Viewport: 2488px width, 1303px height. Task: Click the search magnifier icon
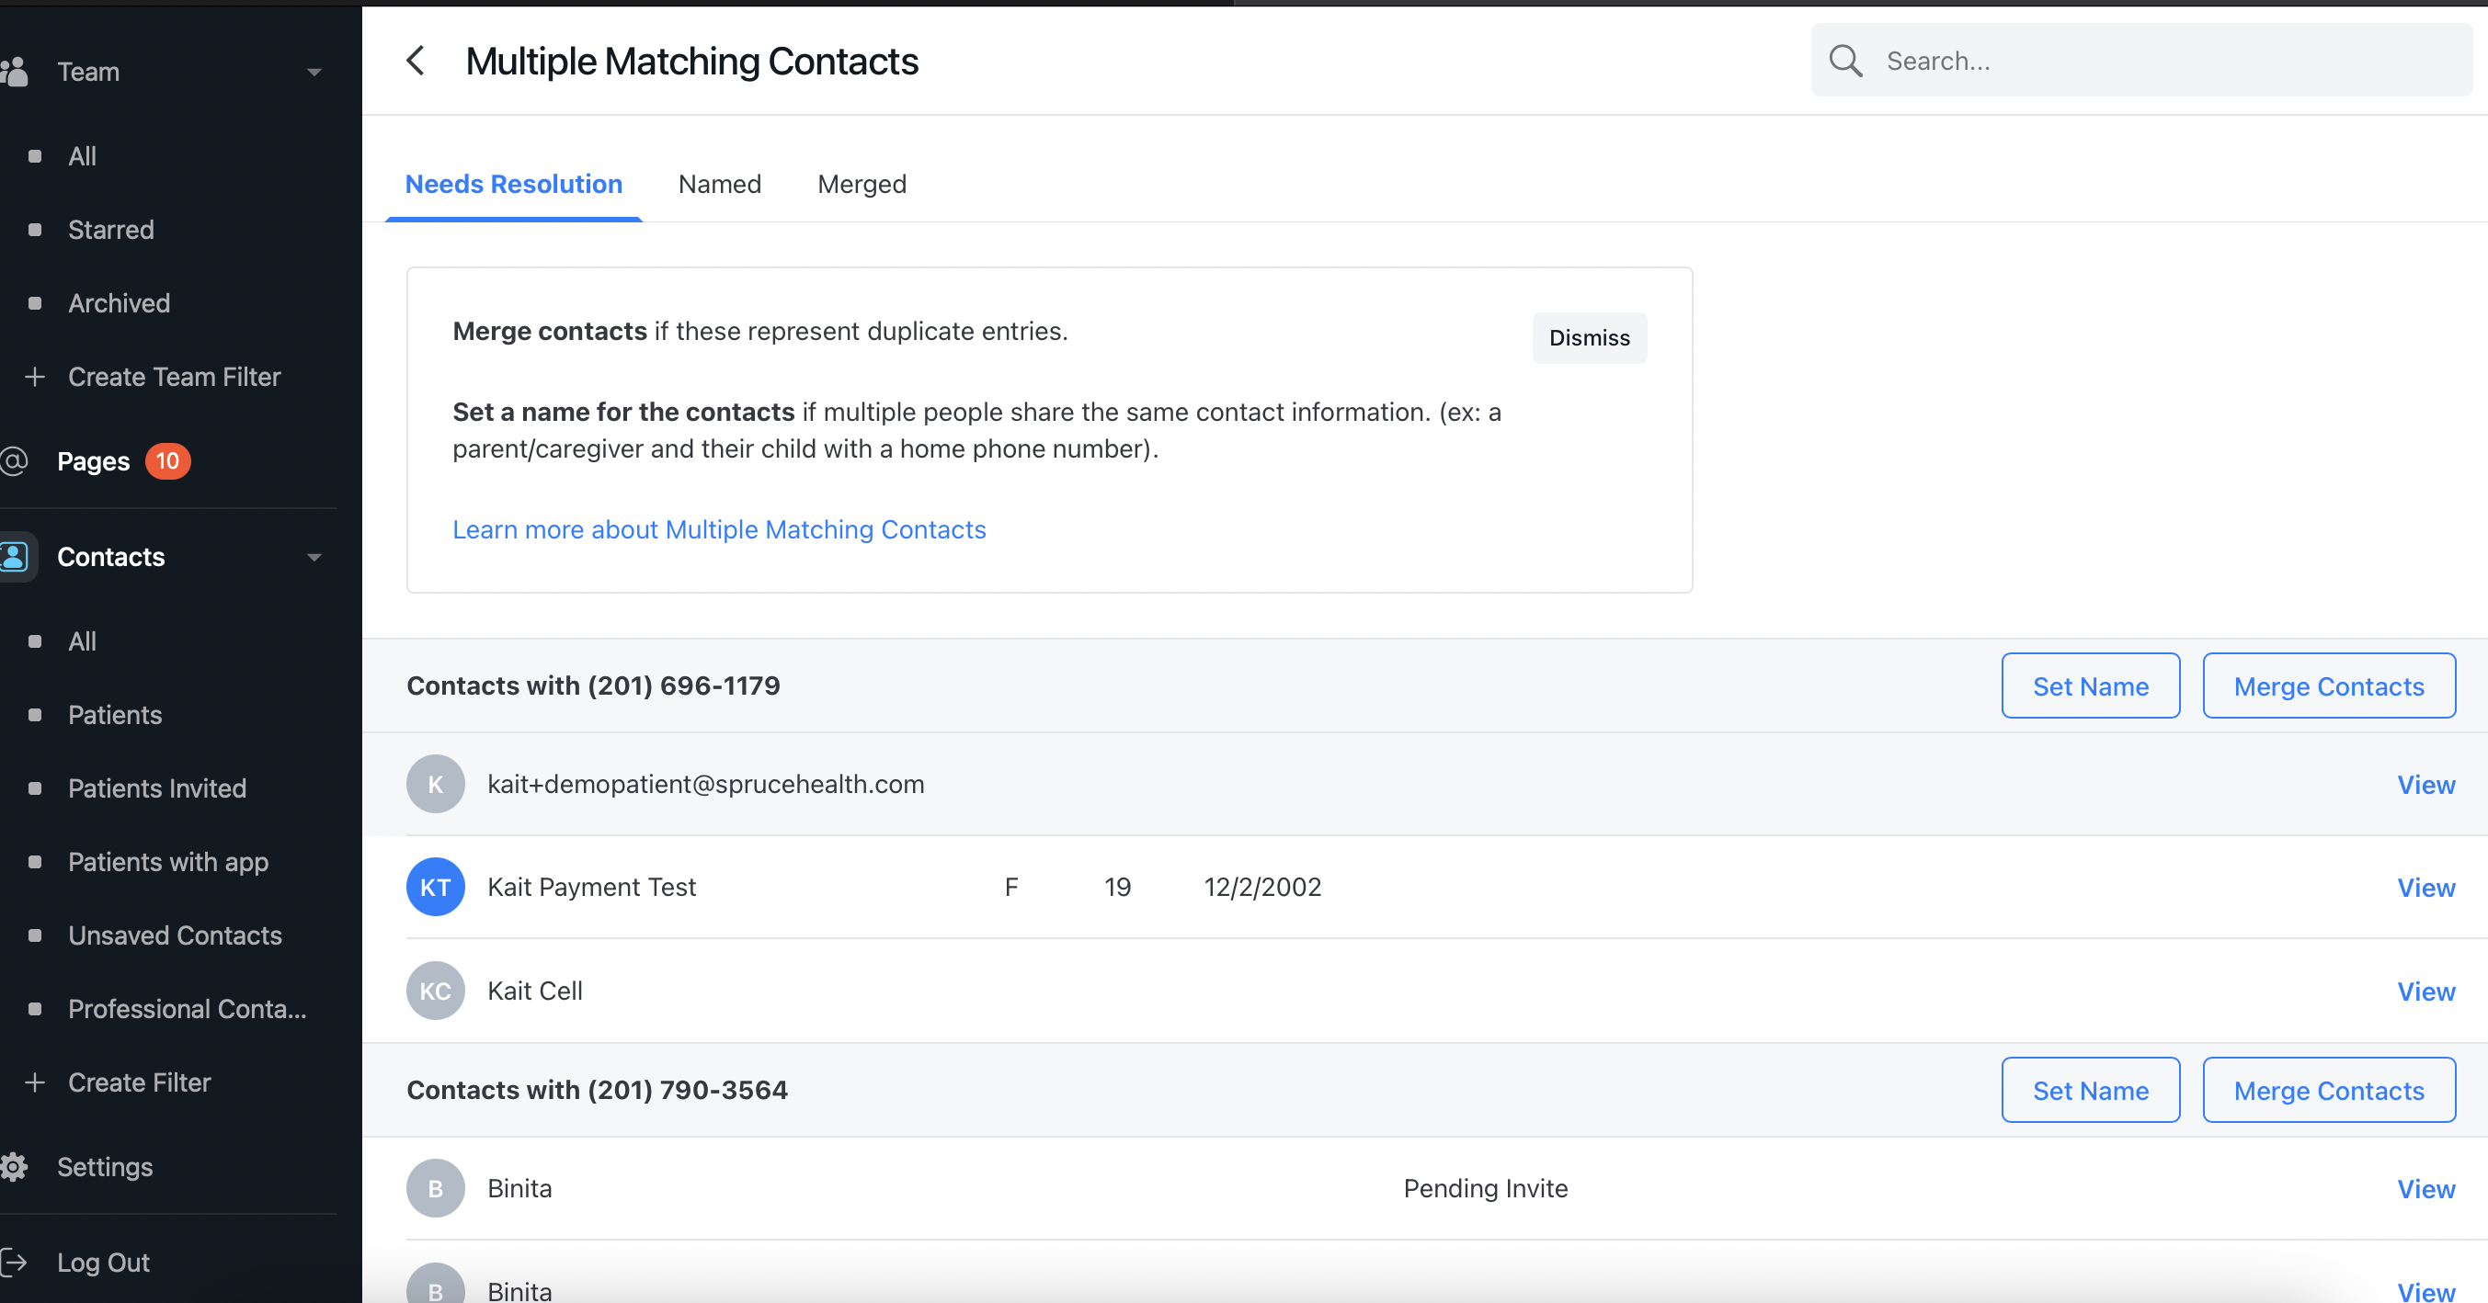click(1845, 60)
